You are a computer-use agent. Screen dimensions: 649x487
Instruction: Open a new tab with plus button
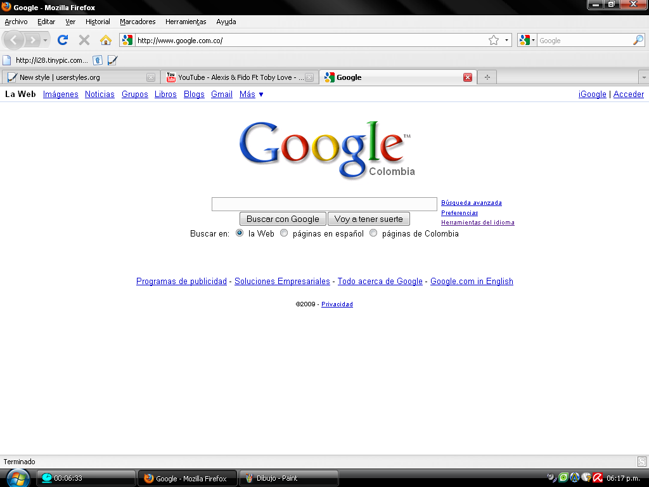487,77
